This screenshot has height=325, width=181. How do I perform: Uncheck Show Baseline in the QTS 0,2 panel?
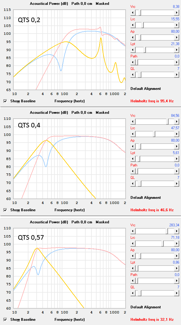(5, 101)
